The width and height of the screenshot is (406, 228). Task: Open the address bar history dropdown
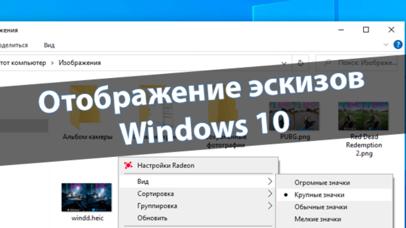click(285, 63)
